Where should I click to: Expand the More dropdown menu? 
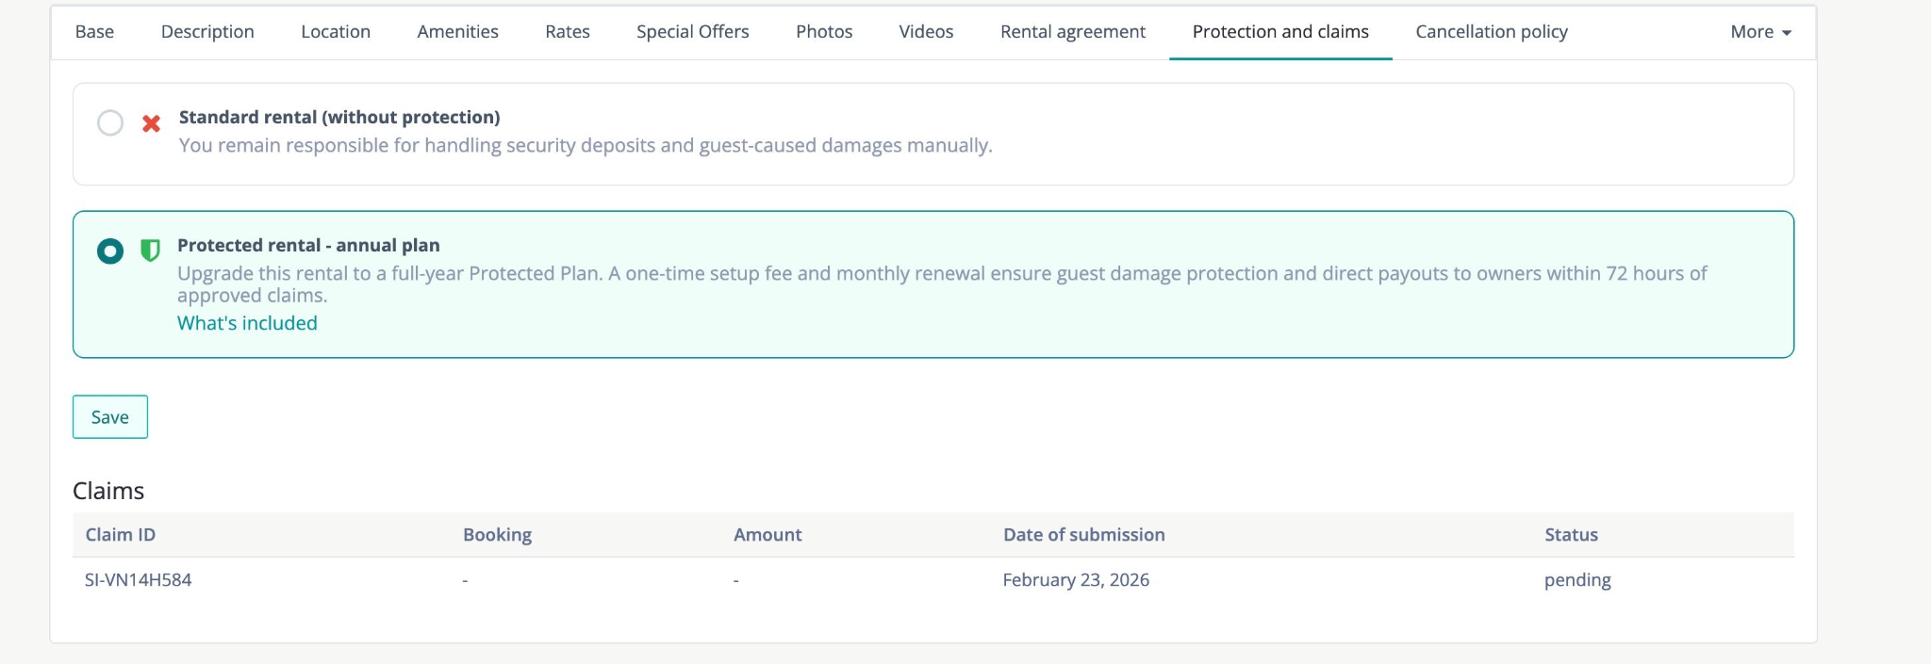[1759, 32]
